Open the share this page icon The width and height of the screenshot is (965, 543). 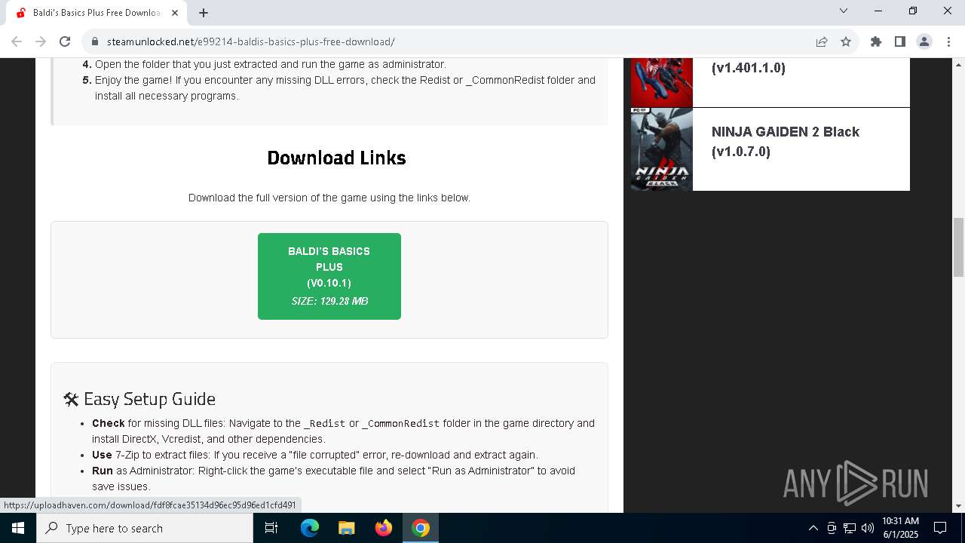click(822, 41)
